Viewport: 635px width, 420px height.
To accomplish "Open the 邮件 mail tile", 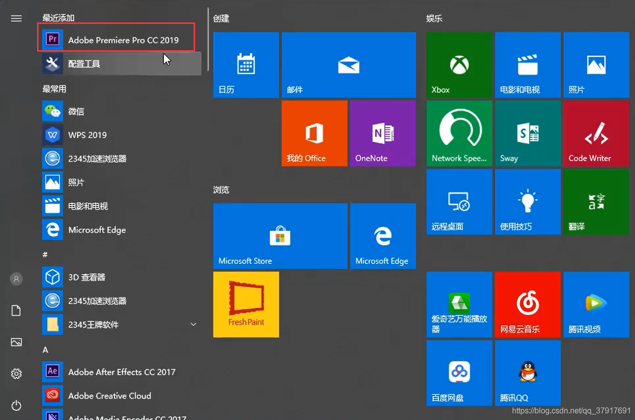I will point(349,65).
